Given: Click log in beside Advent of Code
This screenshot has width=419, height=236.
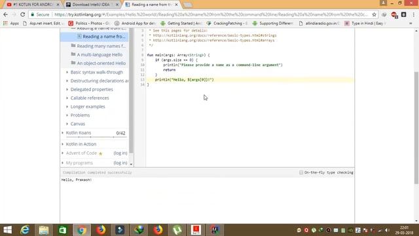Looking at the screenshot, I should click(120, 153).
